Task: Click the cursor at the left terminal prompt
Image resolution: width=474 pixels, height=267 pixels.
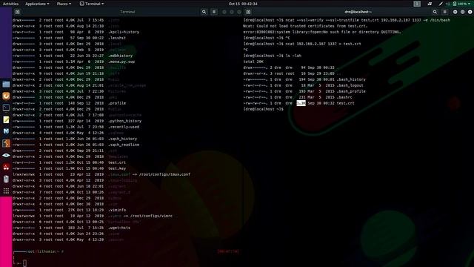Action: 24,263
